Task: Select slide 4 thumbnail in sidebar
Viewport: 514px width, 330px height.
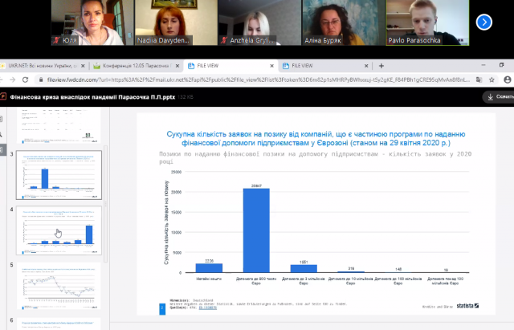Action: click(62, 230)
